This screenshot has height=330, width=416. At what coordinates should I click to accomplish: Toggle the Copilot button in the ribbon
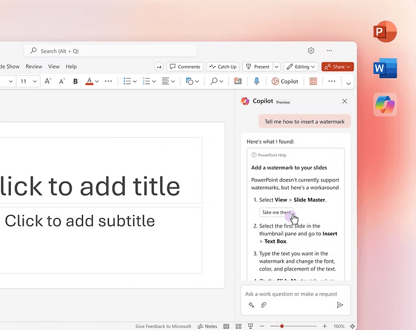[284, 81]
